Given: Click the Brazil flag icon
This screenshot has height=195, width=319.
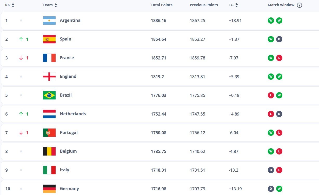Looking at the screenshot, I should coord(49,95).
